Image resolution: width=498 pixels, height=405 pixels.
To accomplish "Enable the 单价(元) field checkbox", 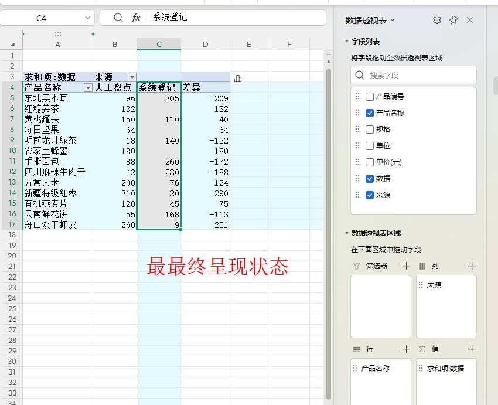I will (369, 162).
